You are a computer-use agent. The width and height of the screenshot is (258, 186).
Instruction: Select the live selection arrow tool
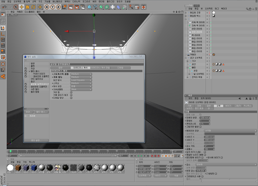coord(16,7)
